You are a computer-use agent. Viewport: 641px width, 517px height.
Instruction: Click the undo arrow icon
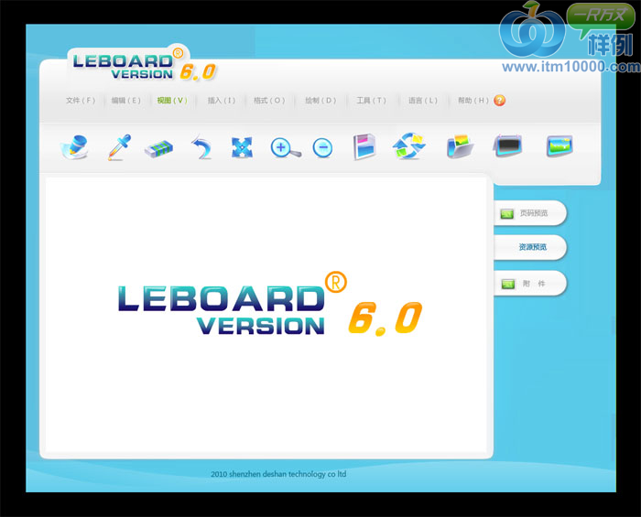(x=201, y=147)
